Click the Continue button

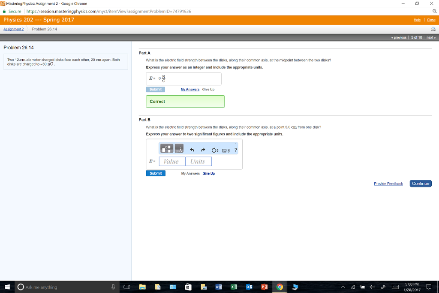coord(421,184)
